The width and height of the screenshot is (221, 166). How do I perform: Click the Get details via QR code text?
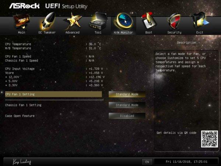[176, 133]
